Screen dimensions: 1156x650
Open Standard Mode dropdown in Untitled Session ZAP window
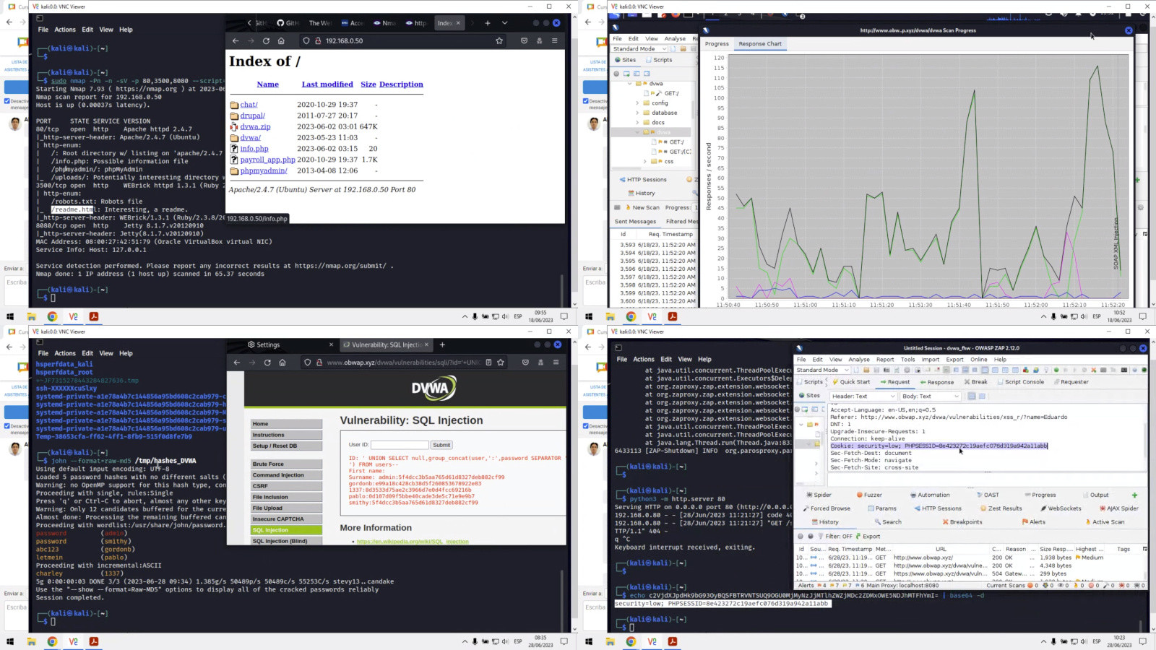coord(823,370)
